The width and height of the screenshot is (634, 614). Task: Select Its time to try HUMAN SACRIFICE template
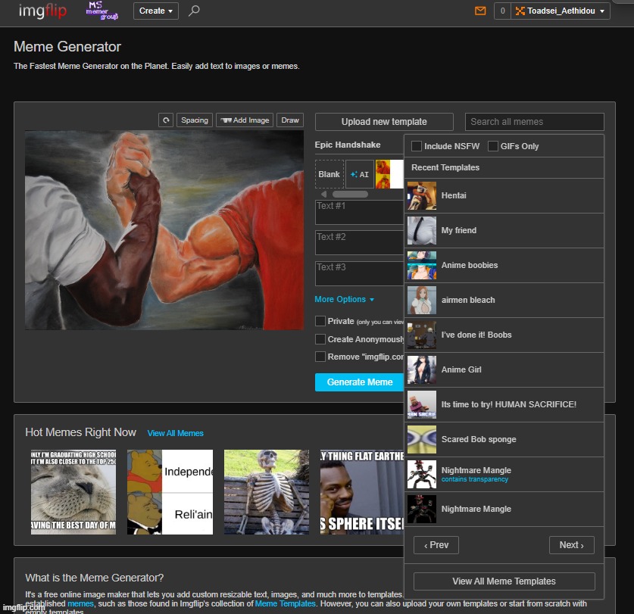pyautogui.click(x=504, y=404)
